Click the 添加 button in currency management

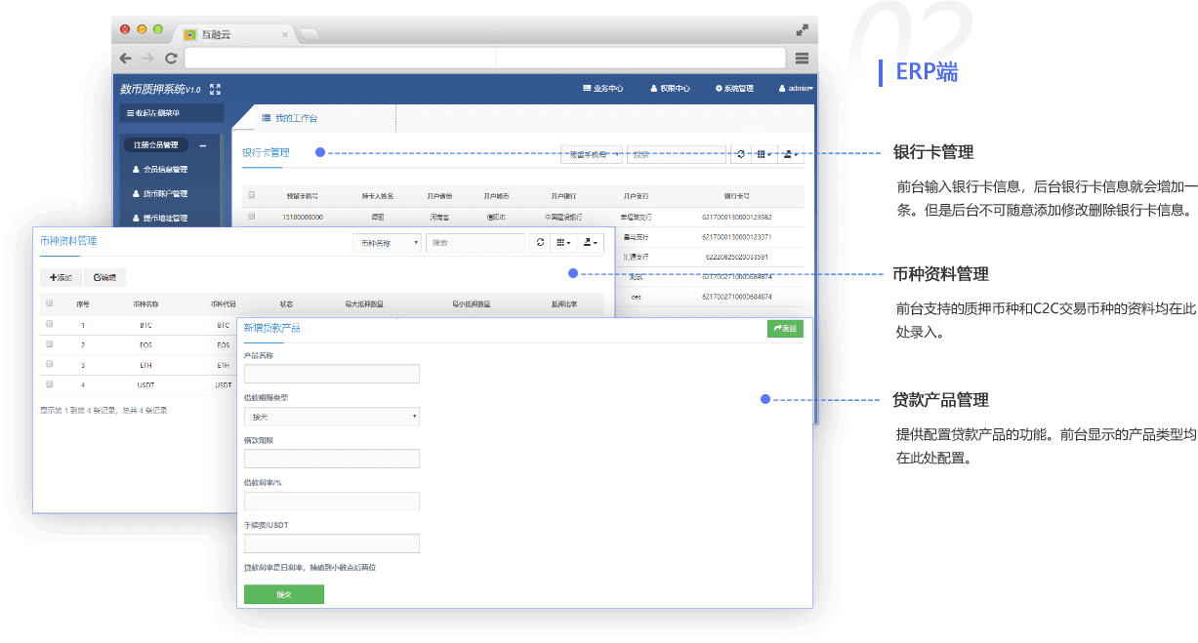(60, 278)
